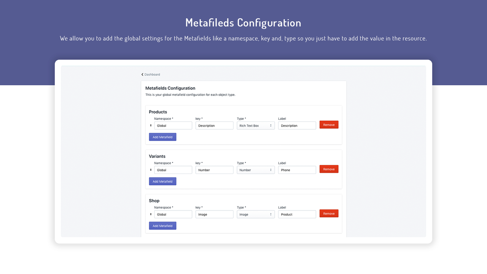Click the stepper arrows on the Products Type selector
The height and width of the screenshot is (274, 487).
pos(271,125)
